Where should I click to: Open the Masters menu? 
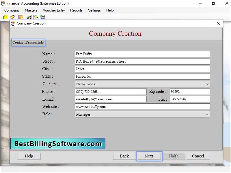(x=31, y=10)
